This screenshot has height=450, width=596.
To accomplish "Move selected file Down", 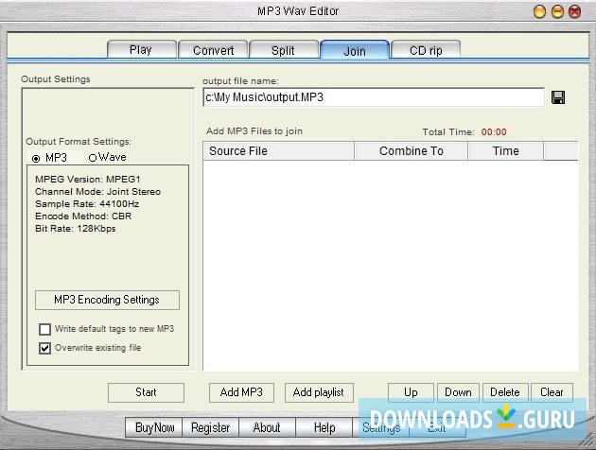I will coord(458,392).
